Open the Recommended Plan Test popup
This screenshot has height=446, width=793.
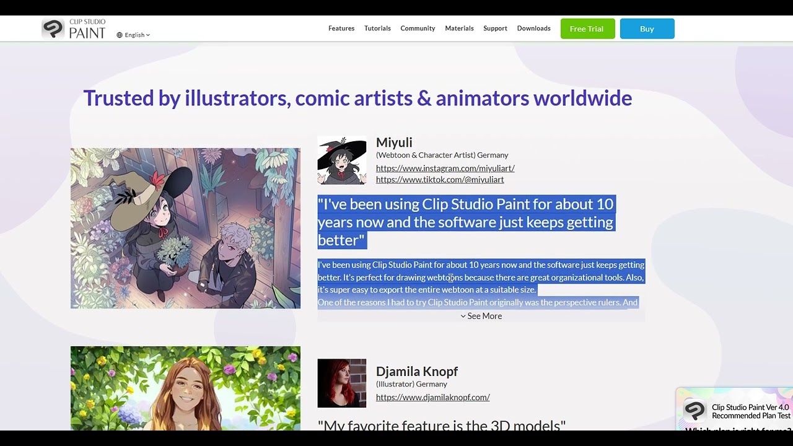coord(735,410)
